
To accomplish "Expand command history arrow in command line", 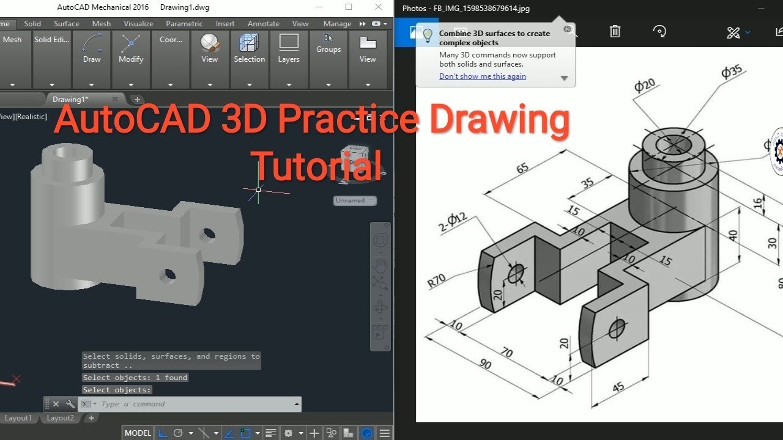I will (297, 404).
